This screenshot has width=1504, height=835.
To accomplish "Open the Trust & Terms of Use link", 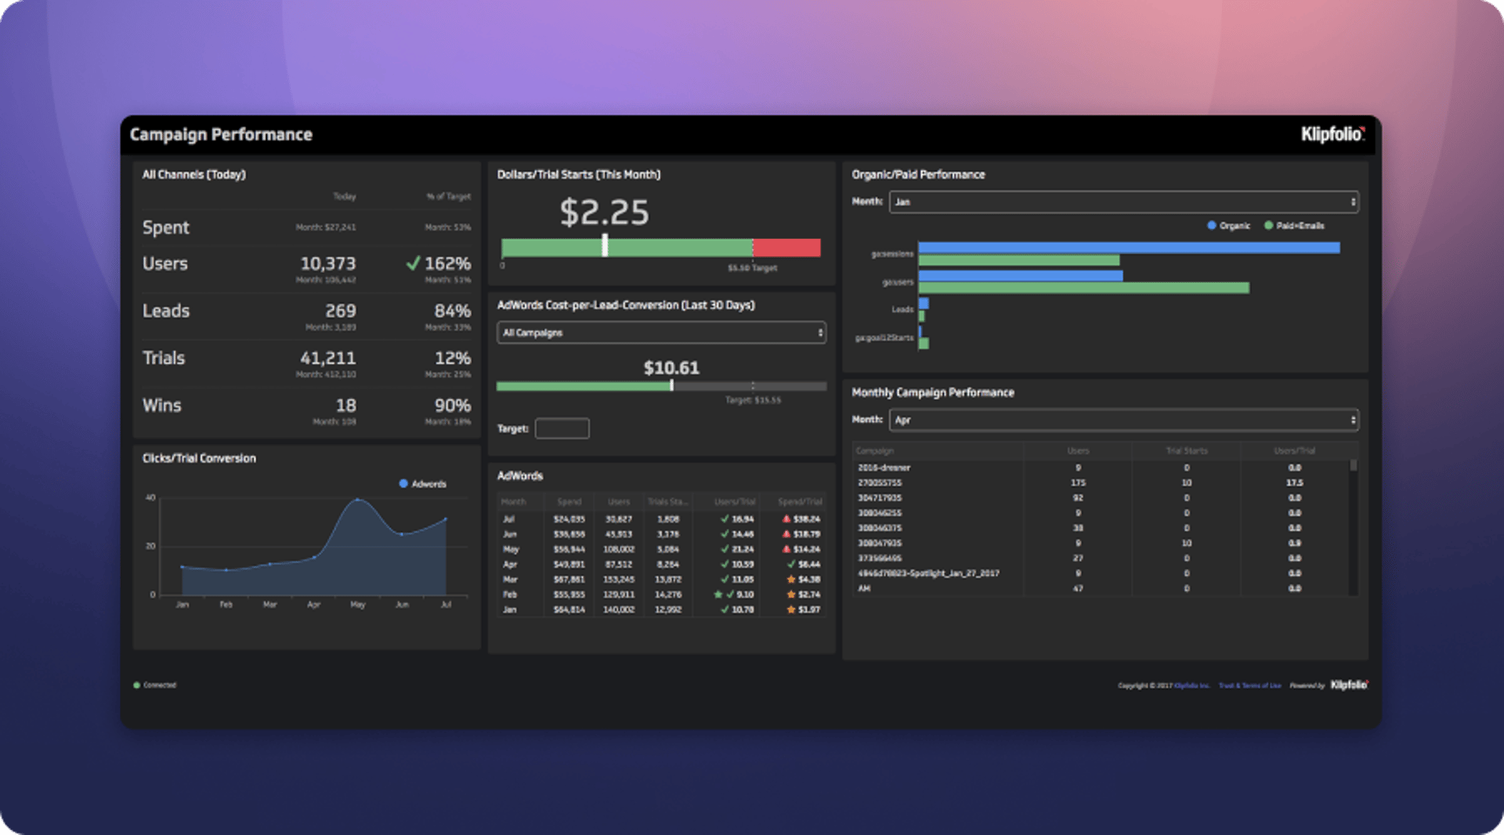I will (1249, 685).
